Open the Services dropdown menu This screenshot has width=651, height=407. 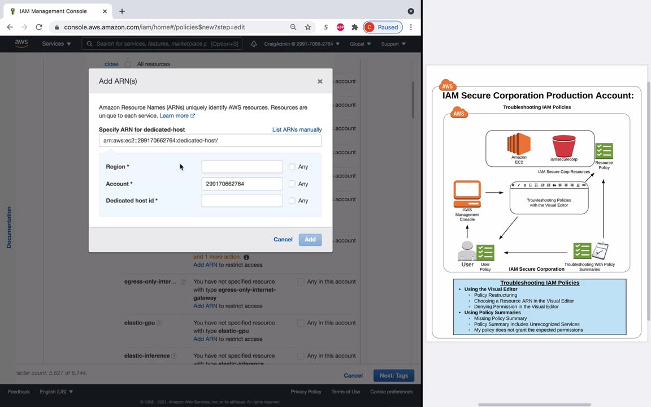coord(57,44)
